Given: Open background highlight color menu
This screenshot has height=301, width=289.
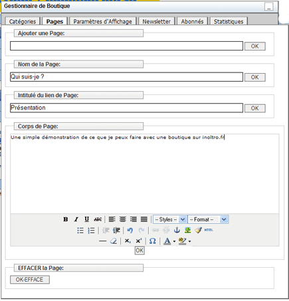Looking at the screenshot, I should (x=190, y=241).
